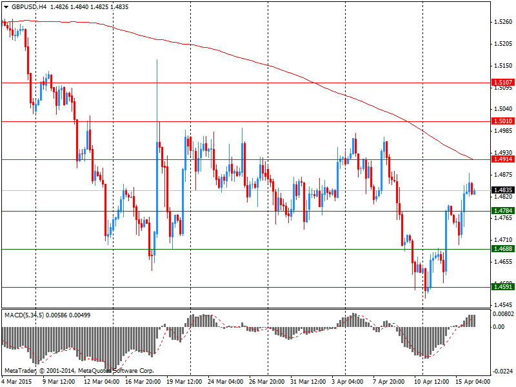Click the 19 Mar 12:00 time label
This screenshot has width=516, height=387.
tap(184, 382)
